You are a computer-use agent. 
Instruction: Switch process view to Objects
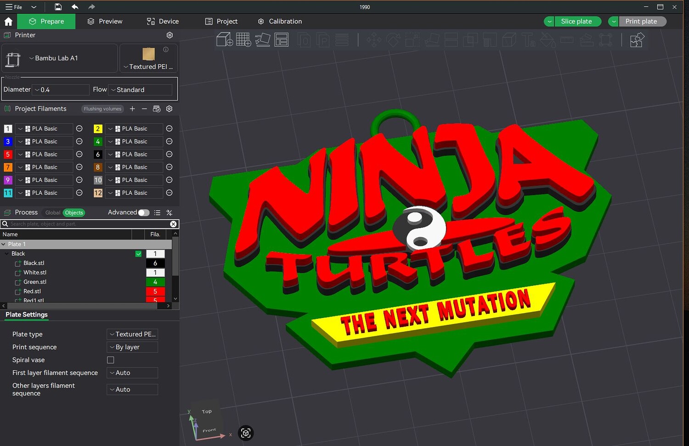pos(74,212)
